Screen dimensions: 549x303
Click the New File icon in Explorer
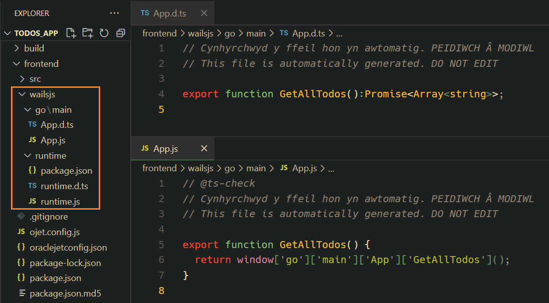click(71, 33)
